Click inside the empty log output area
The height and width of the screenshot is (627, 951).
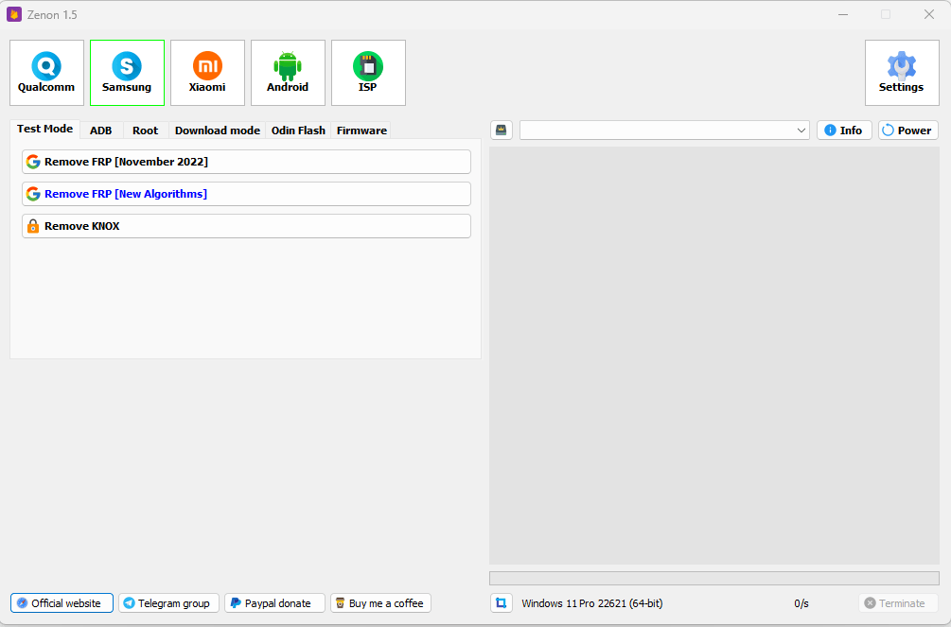[713, 355]
